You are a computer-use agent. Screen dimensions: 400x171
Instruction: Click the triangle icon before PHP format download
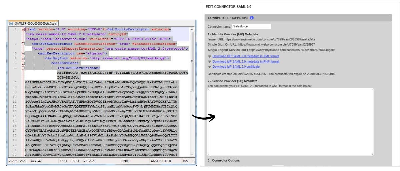click(x=209, y=62)
